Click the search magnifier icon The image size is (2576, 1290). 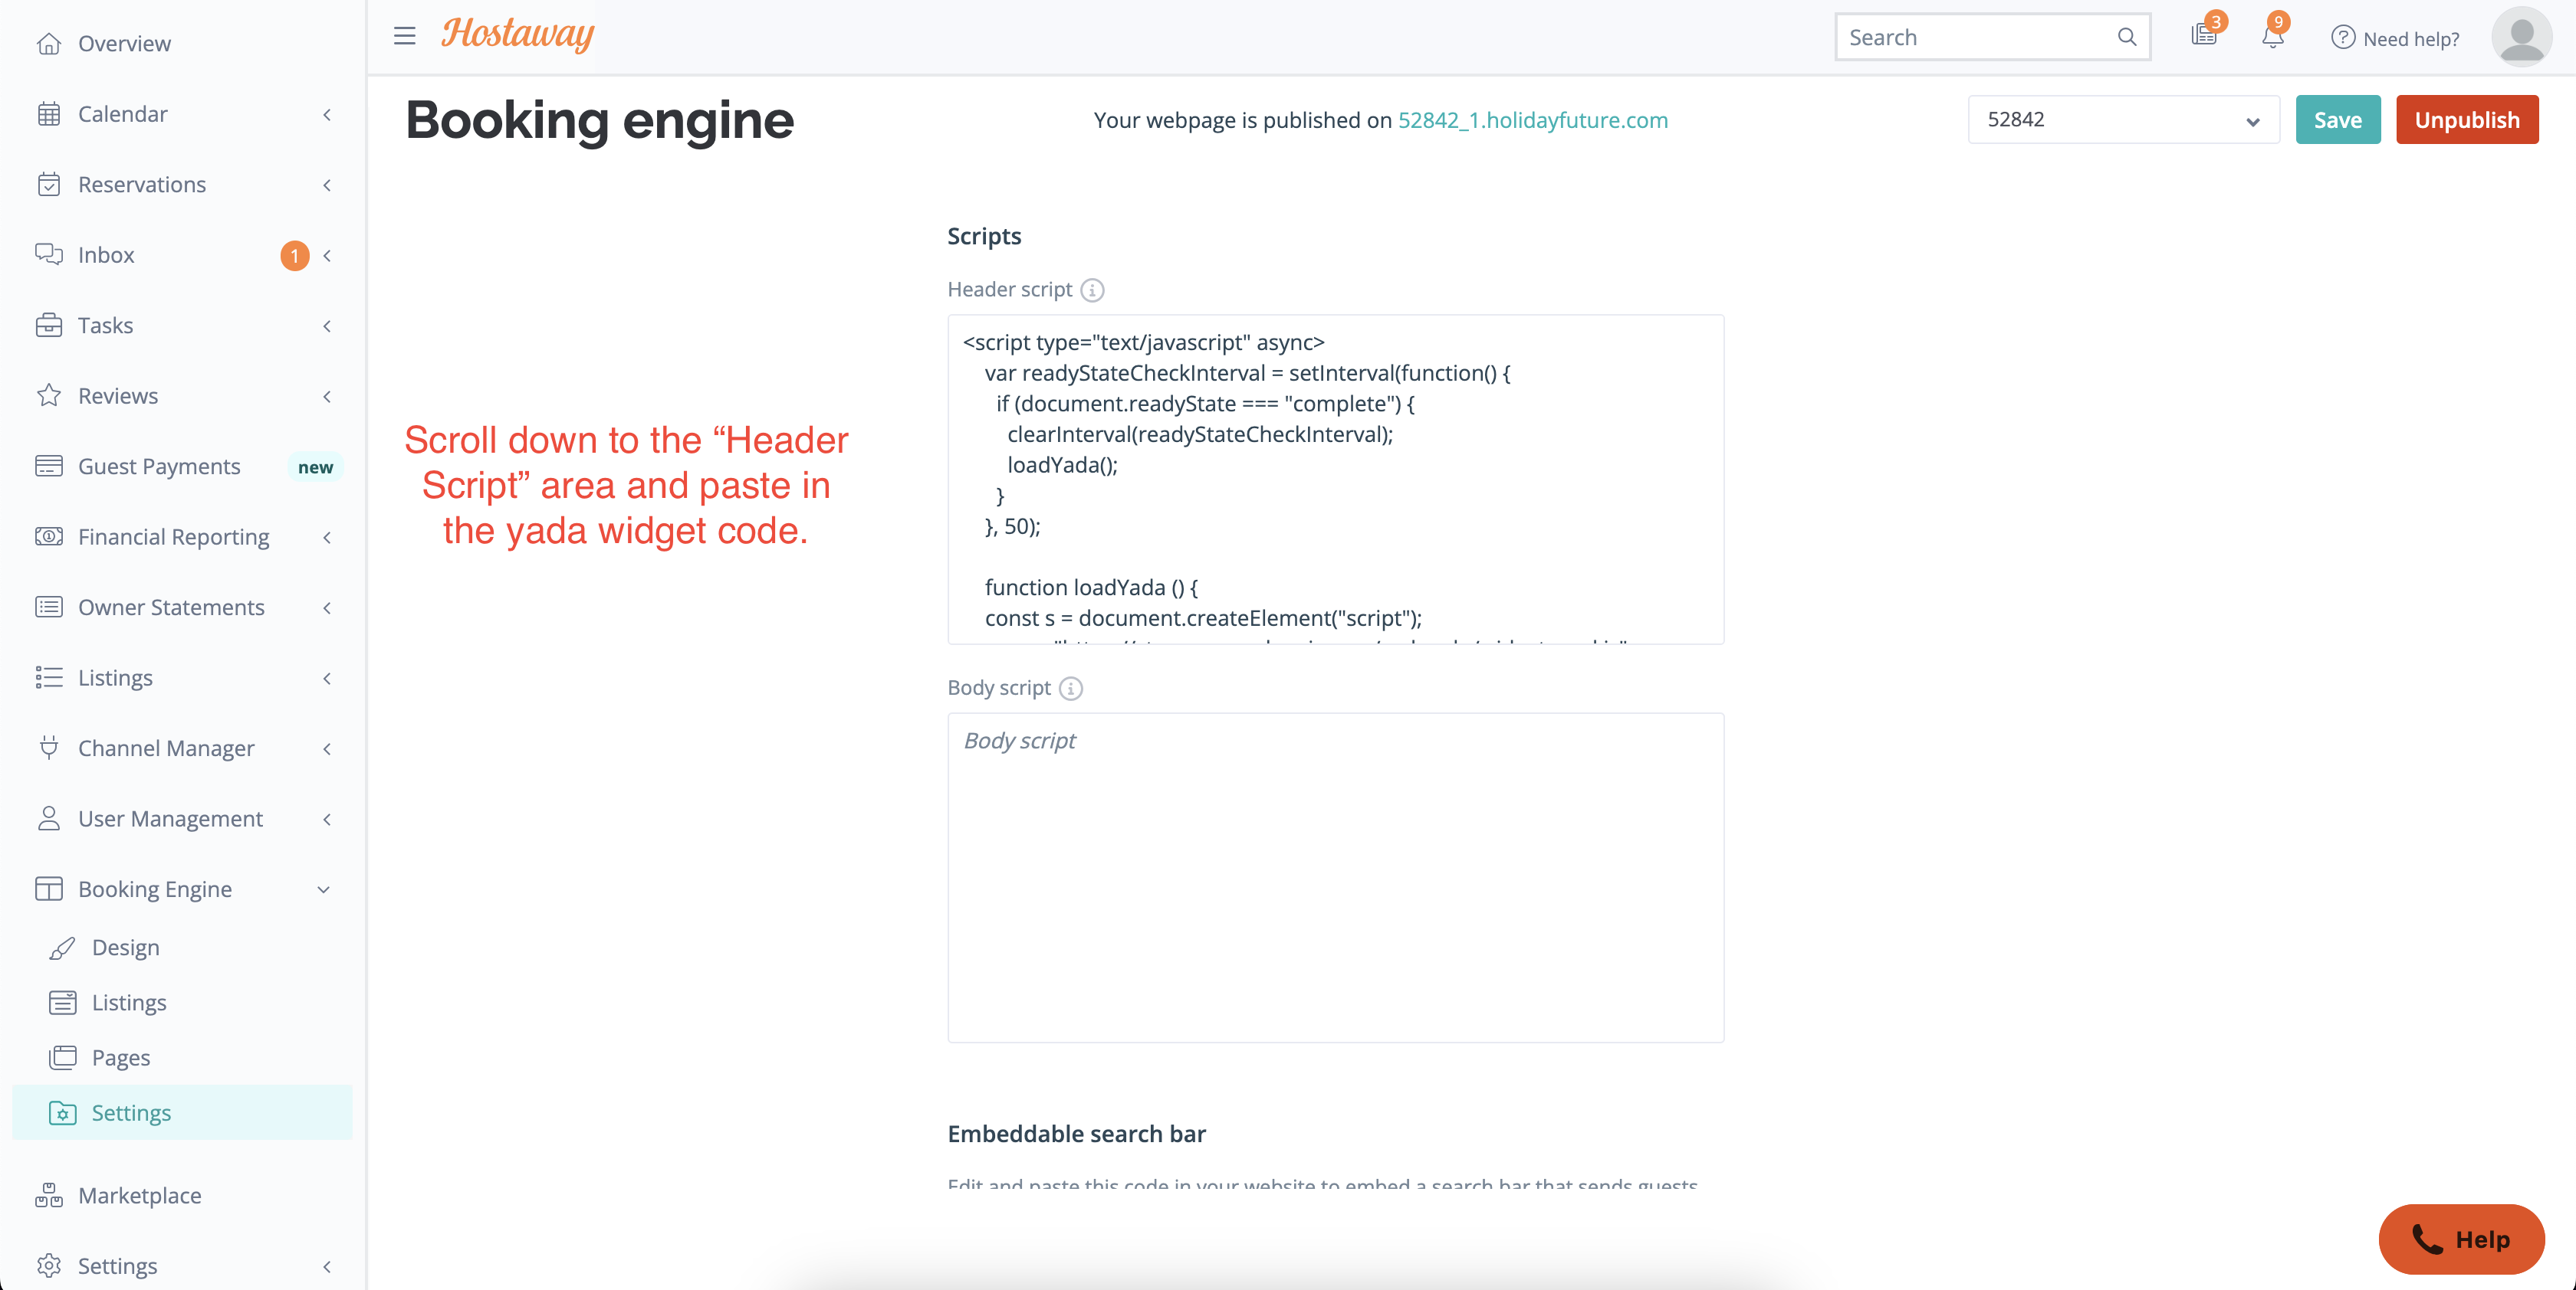coord(2126,37)
